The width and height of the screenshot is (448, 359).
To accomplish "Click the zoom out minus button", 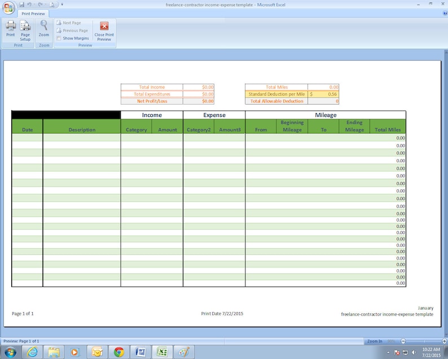I will (403, 341).
